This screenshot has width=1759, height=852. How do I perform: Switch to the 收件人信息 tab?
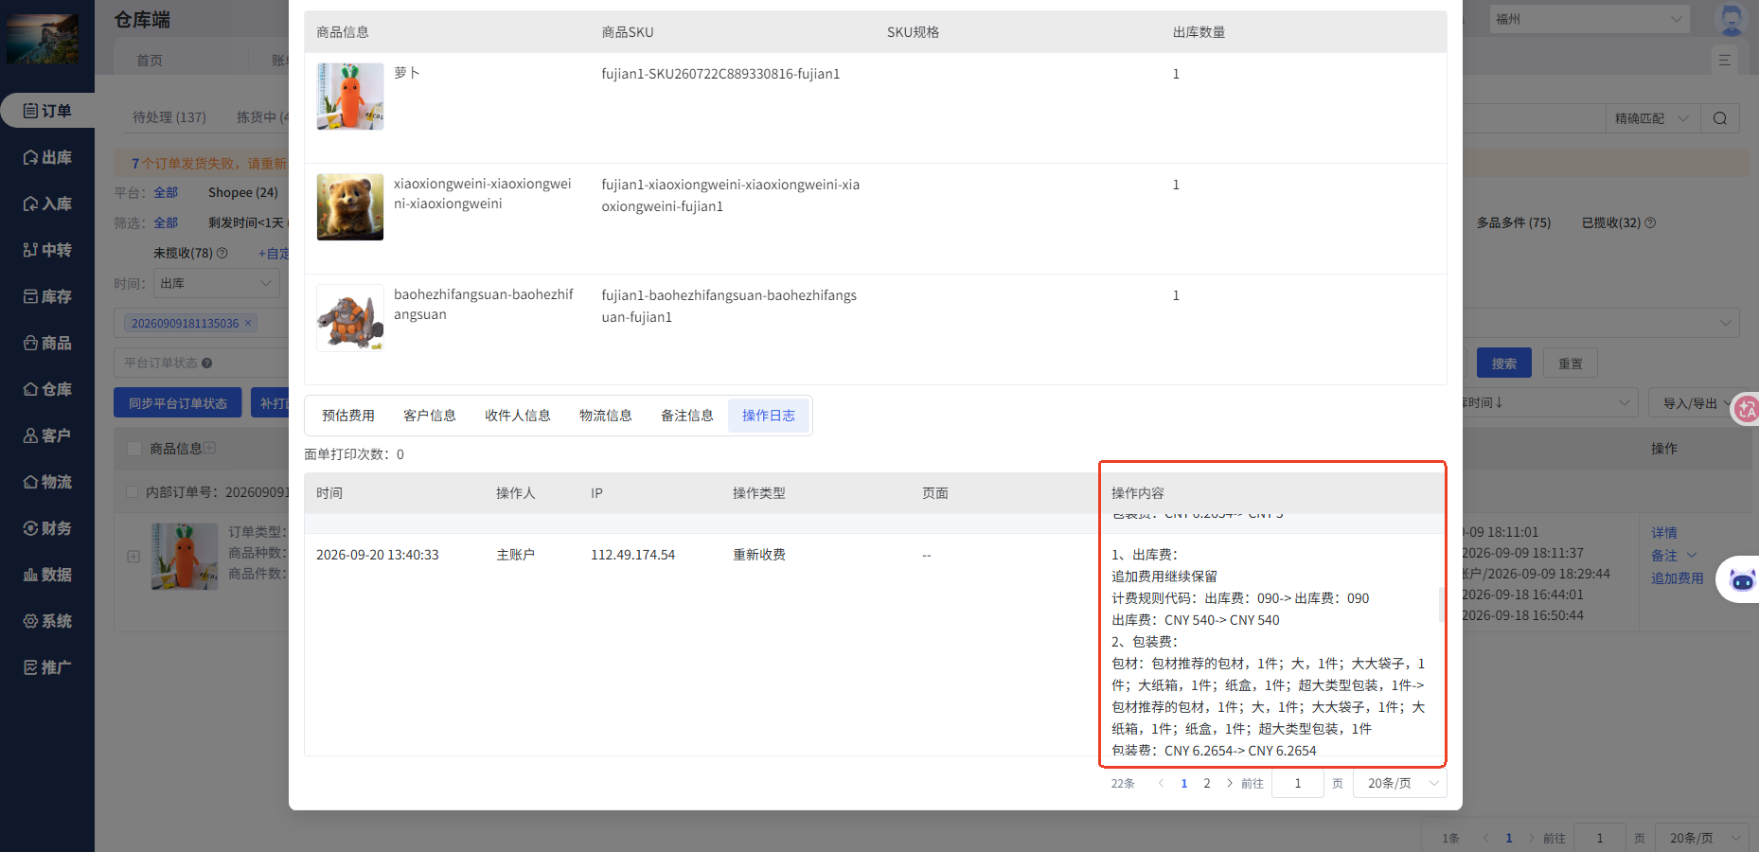[518, 416]
